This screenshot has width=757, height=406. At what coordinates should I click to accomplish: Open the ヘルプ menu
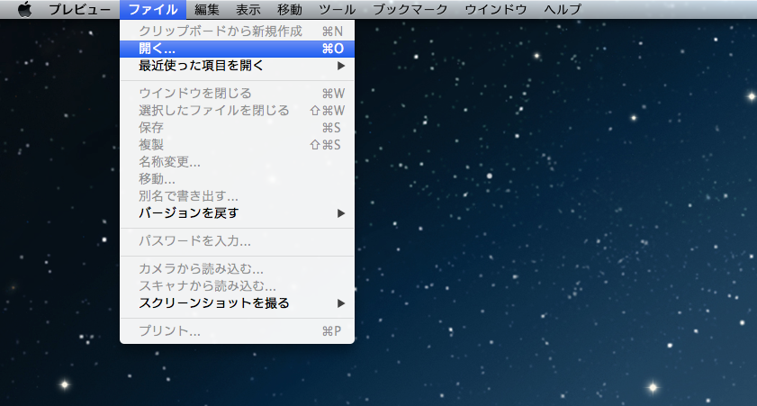(563, 9)
